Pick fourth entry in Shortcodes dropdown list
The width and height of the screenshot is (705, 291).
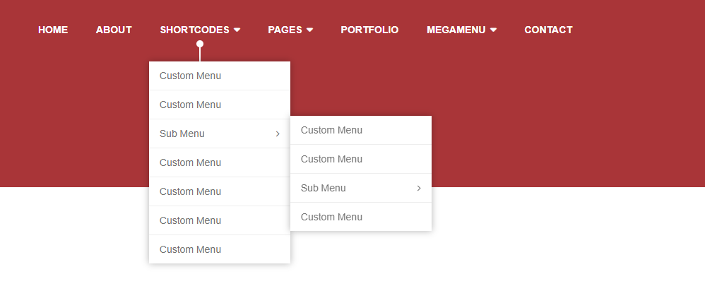pos(190,162)
